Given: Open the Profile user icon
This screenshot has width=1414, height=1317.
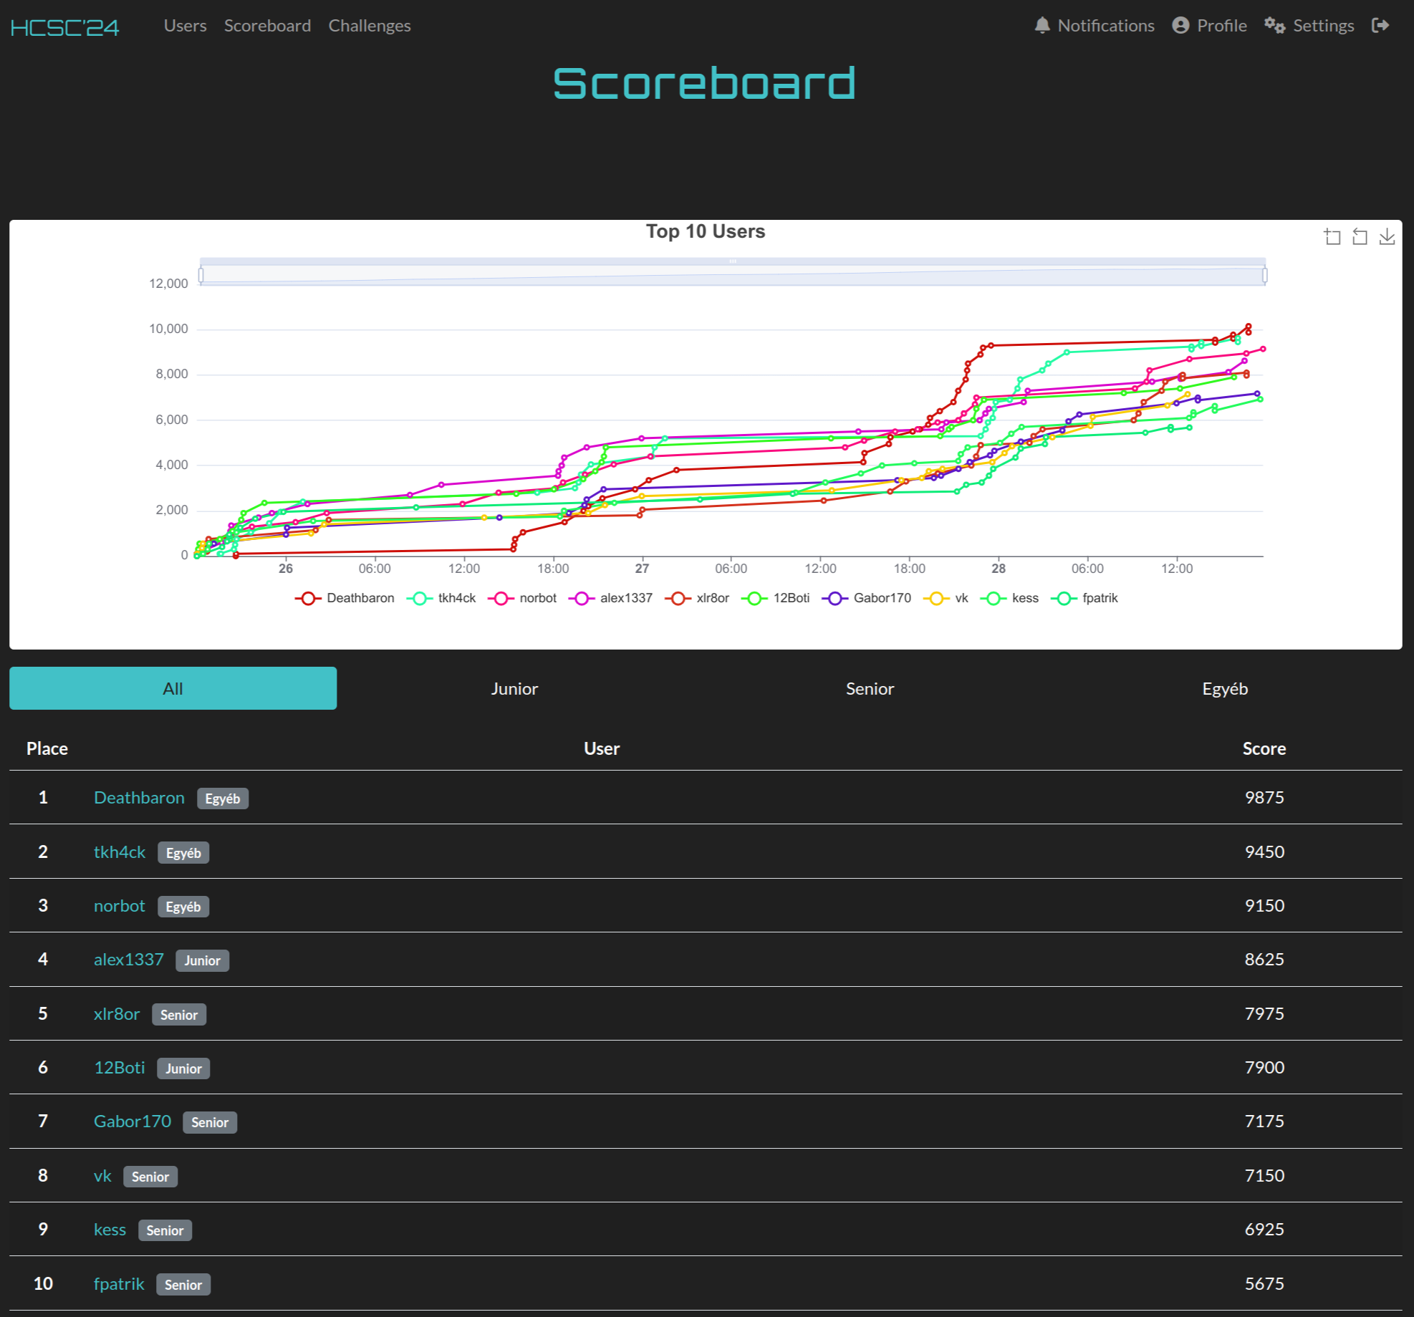Looking at the screenshot, I should click(x=1180, y=26).
